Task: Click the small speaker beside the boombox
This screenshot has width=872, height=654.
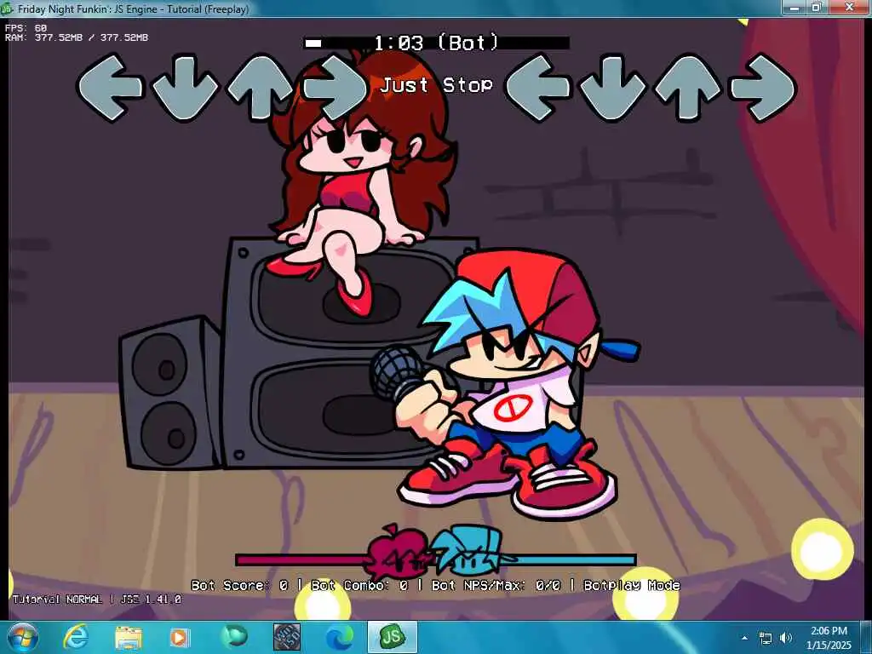Action: pyautogui.click(x=169, y=392)
